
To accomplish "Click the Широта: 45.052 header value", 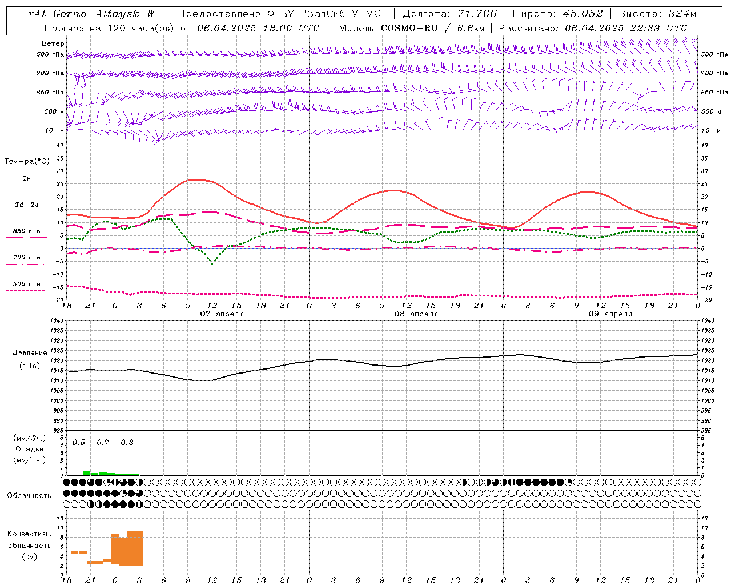I will click(558, 14).
